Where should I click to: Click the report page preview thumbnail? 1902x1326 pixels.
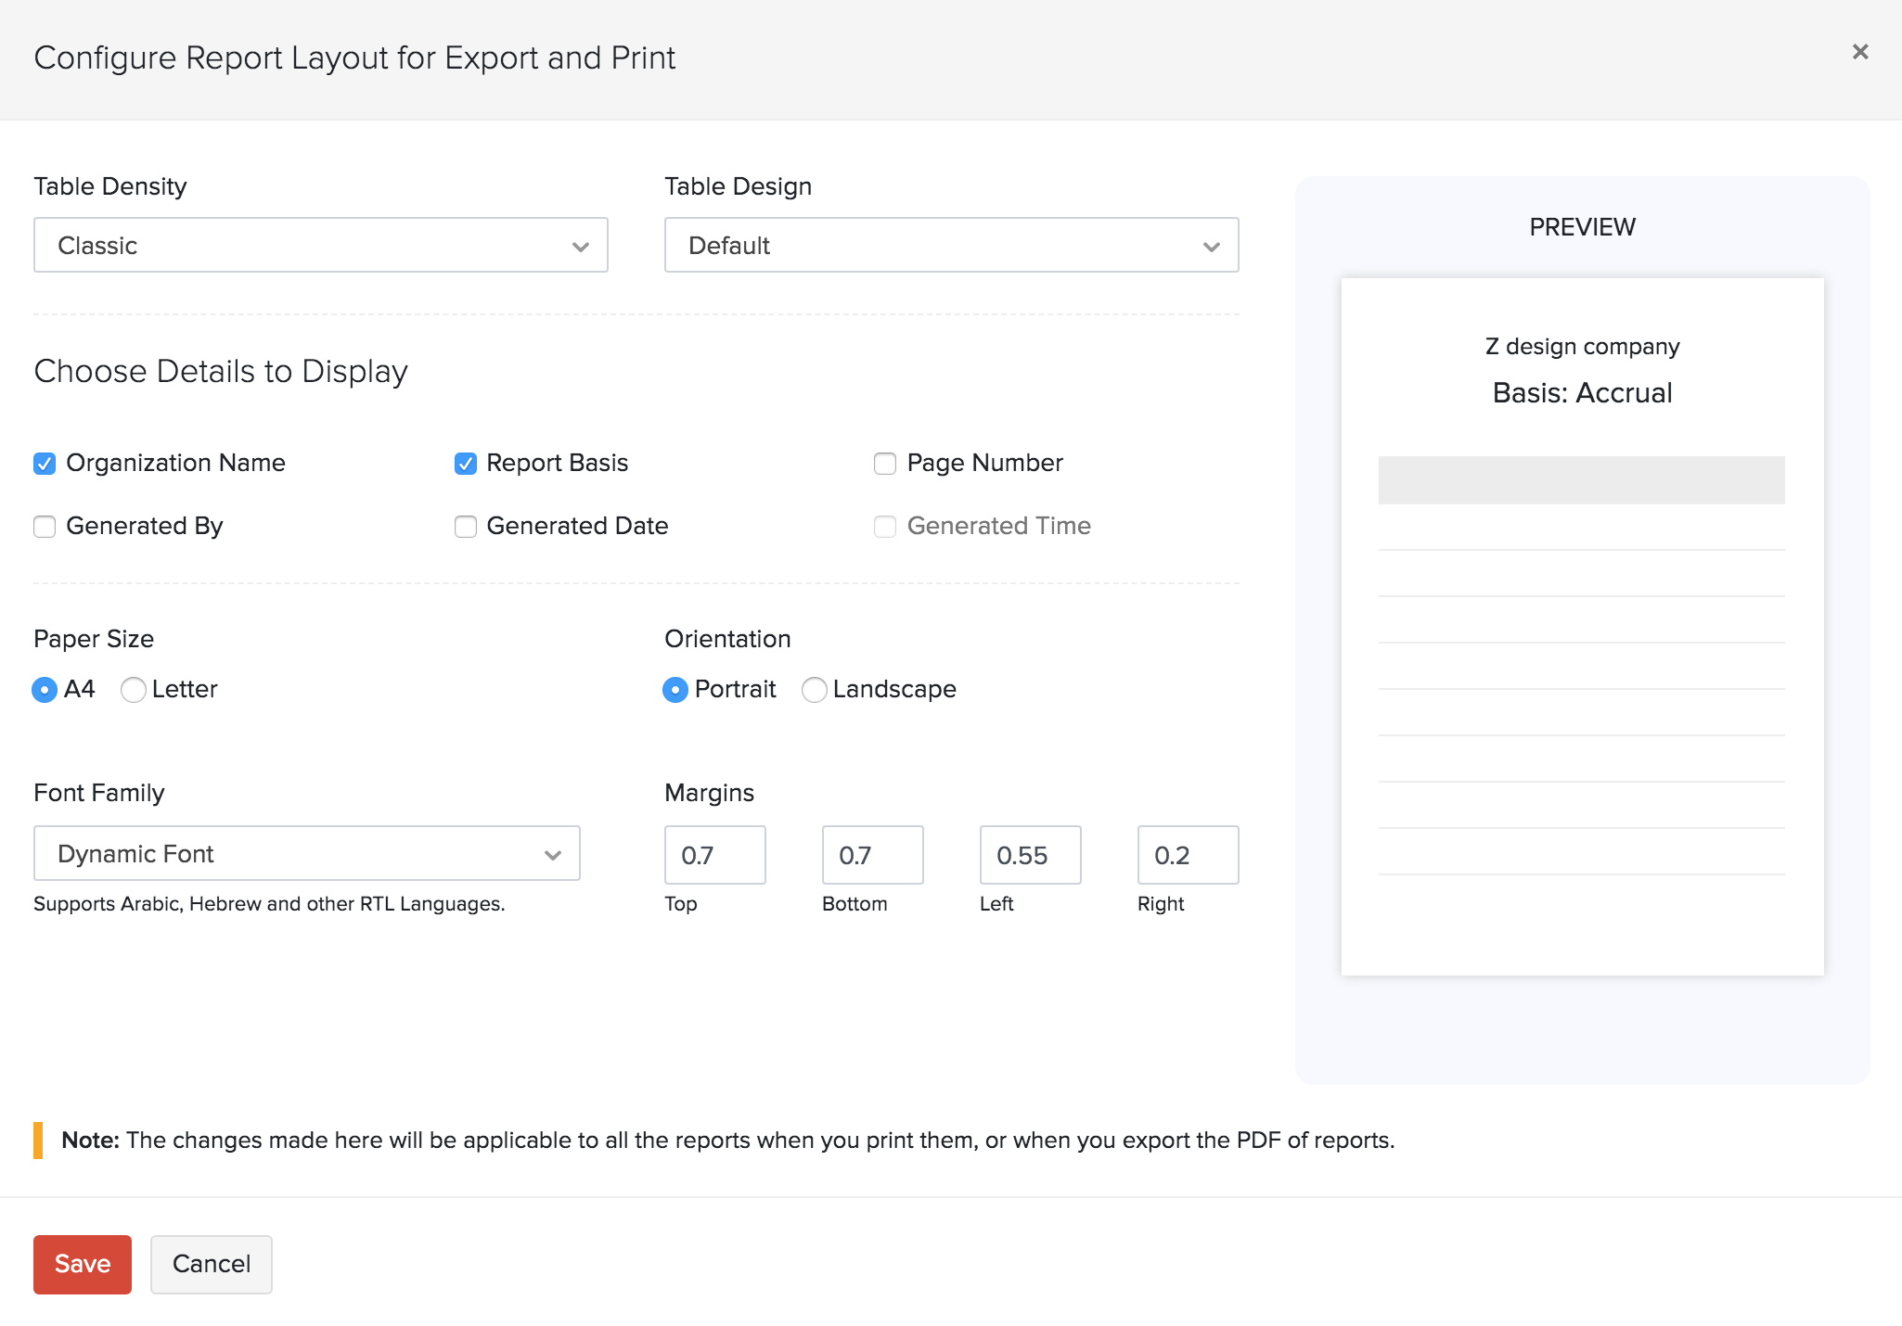[x=1582, y=627]
